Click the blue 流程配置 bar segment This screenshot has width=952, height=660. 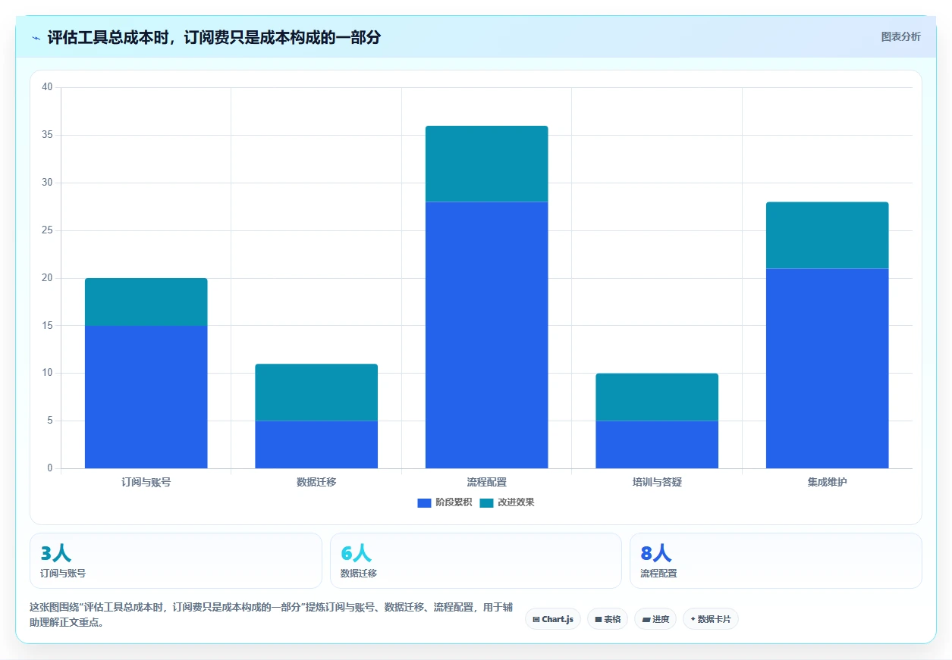486,335
